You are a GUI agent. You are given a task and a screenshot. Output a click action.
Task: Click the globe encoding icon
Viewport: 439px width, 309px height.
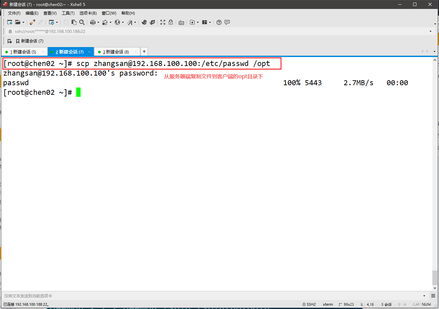pos(117,22)
